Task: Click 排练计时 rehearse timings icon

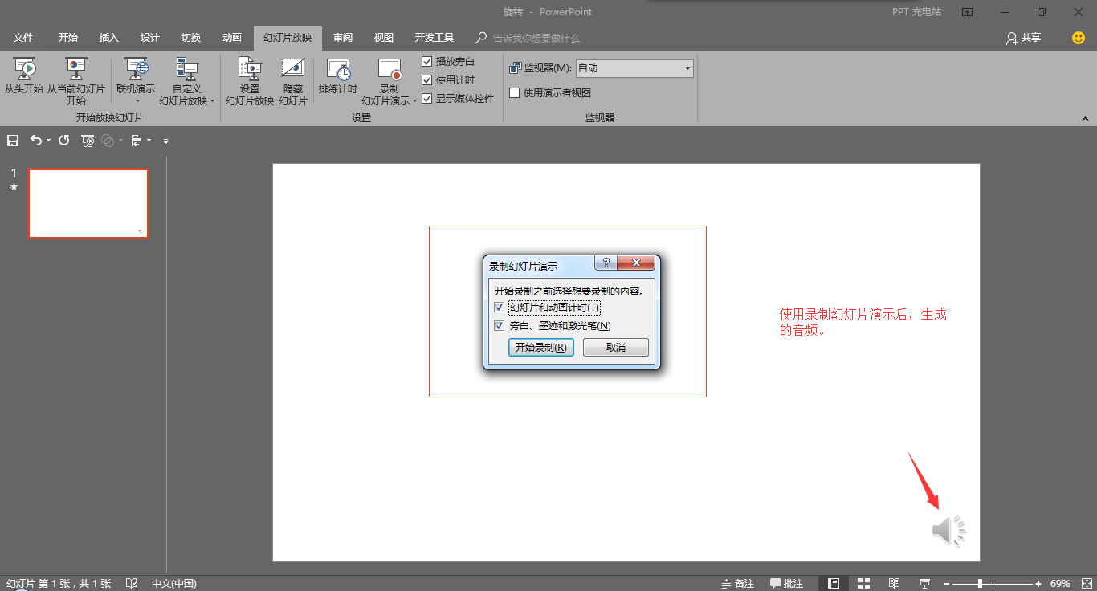Action: 338,69
